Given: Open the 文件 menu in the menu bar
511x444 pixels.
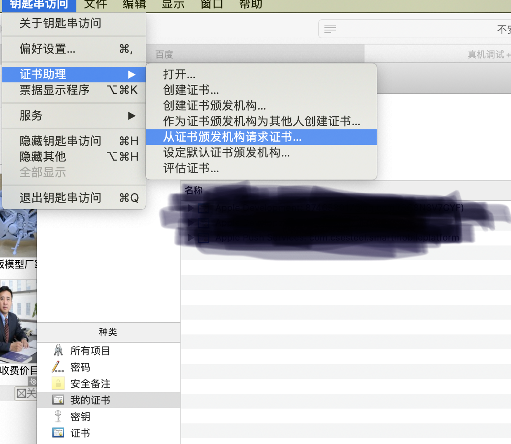Looking at the screenshot, I should pos(95,5).
